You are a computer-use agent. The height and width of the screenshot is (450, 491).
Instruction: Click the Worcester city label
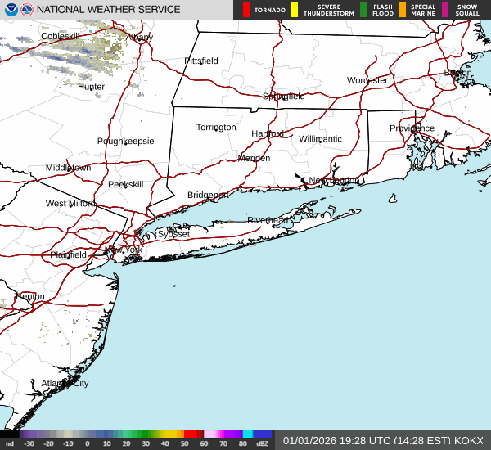[367, 80]
